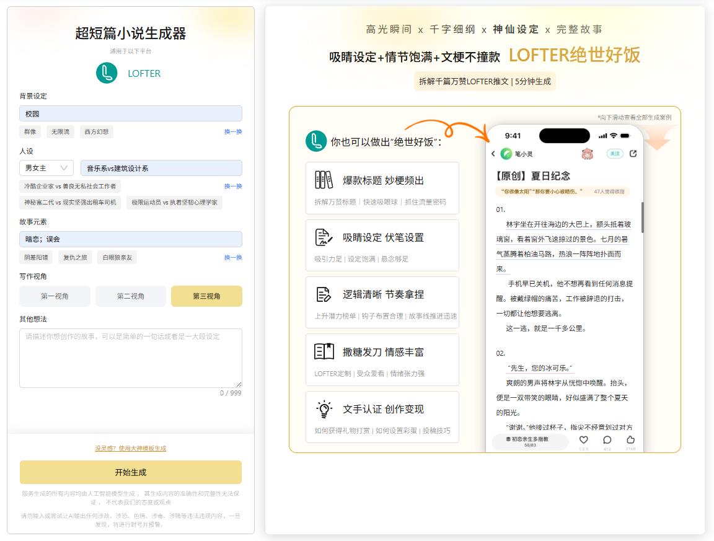Viewport: 714px width, 541px height.
Task: Click 拆解千篇万赞LOFTER推文 banner
Action: (485, 82)
